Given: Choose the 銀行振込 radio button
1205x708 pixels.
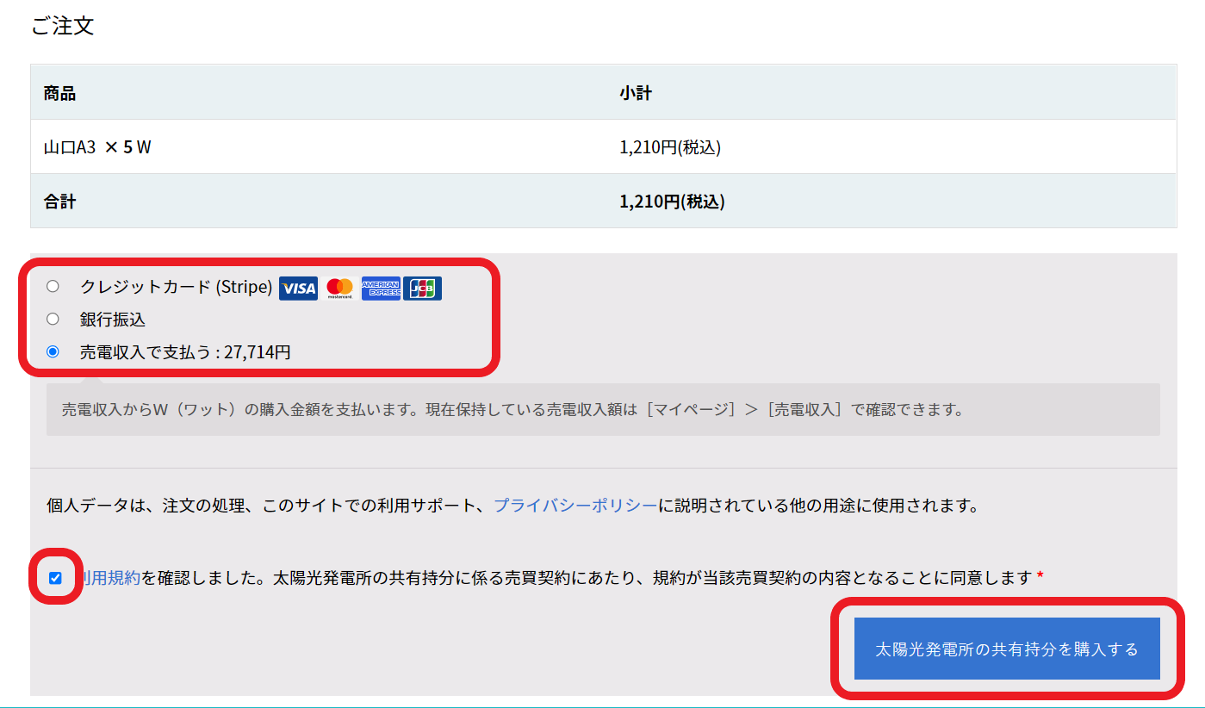Looking at the screenshot, I should coord(53,320).
